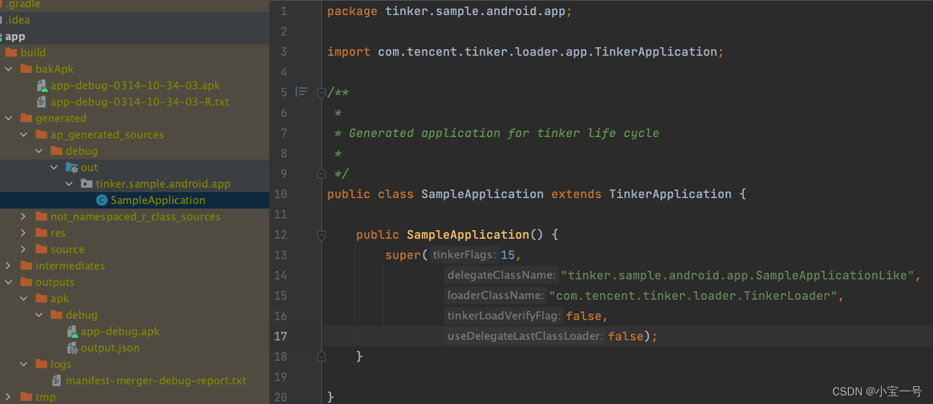Collapse the logs folder arrow
Image resolution: width=933 pixels, height=404 pixels.
[24, 364]
